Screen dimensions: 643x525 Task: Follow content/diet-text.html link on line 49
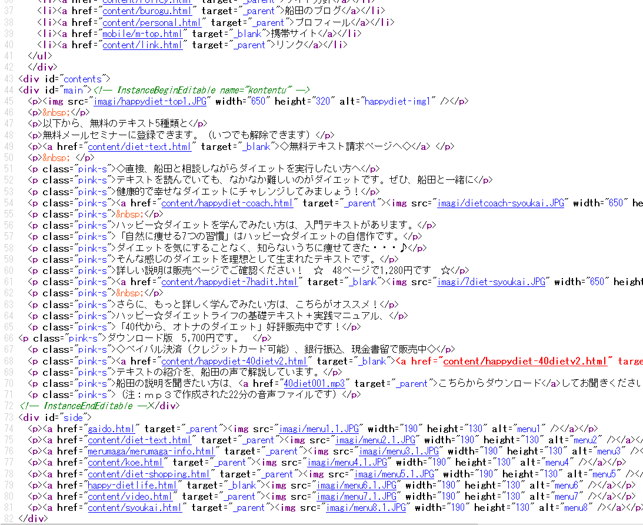[x=139, y=146]
